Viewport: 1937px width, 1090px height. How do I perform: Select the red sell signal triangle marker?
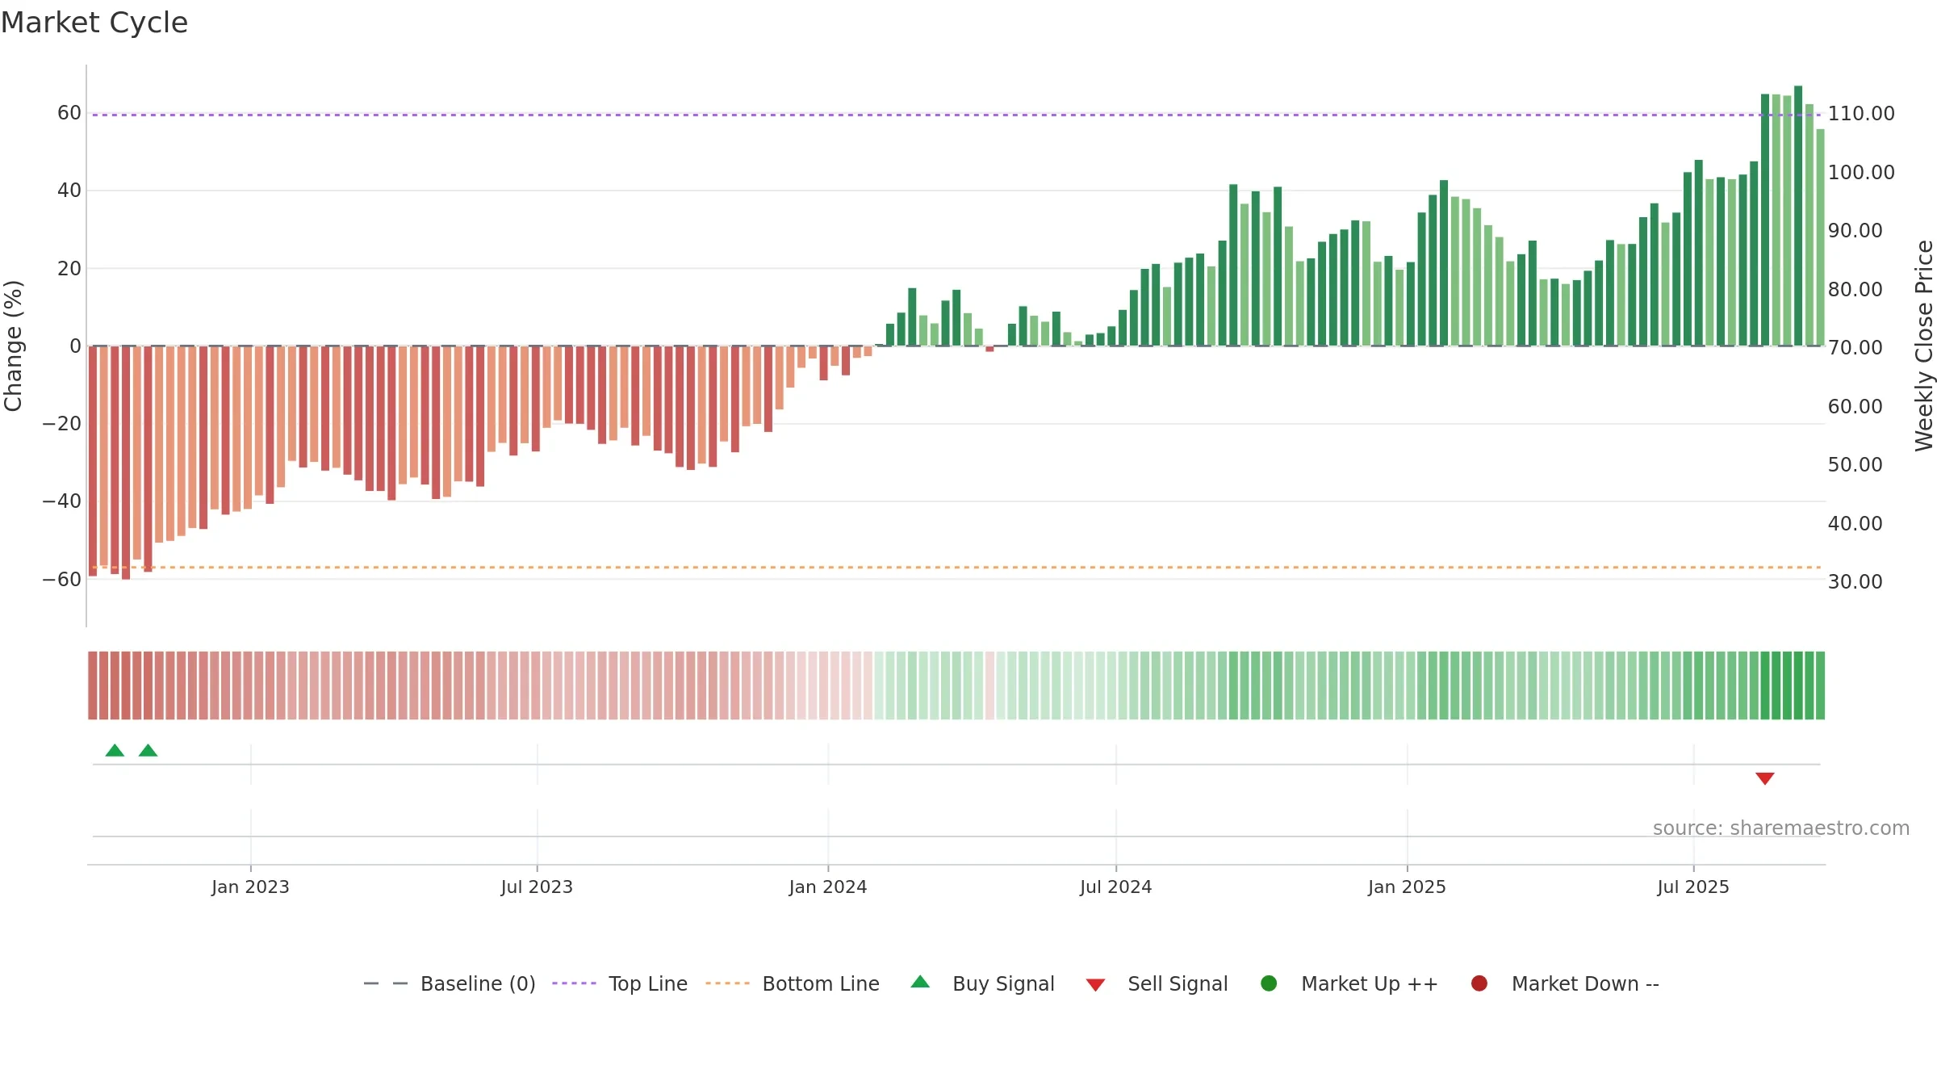(x=1765, y=778)
